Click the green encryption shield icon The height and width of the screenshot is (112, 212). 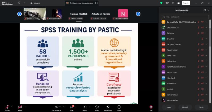tap(161, 3)
